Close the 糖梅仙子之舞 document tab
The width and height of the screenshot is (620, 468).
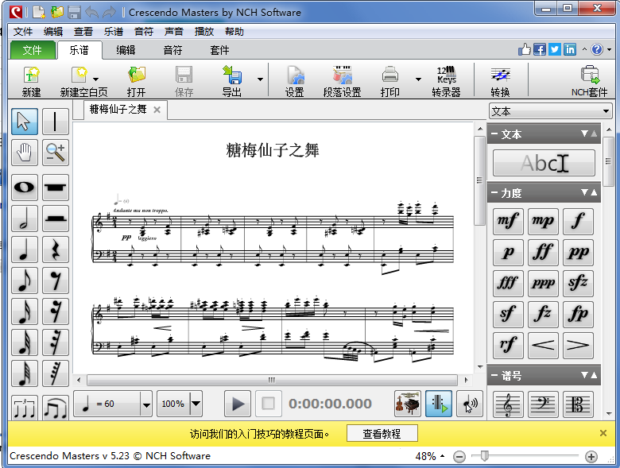click(157, 110)
